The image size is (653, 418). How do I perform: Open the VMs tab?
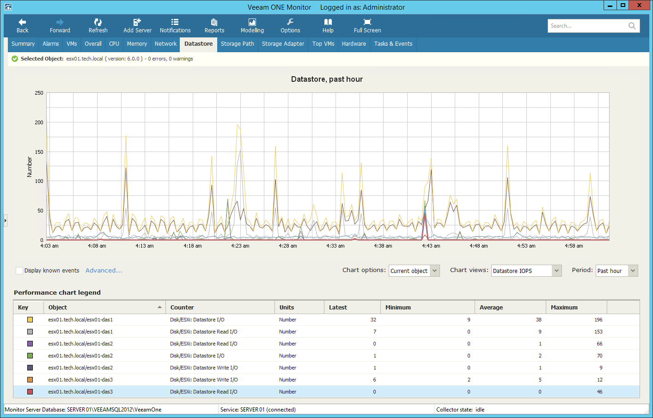click(x=72, y=44)
